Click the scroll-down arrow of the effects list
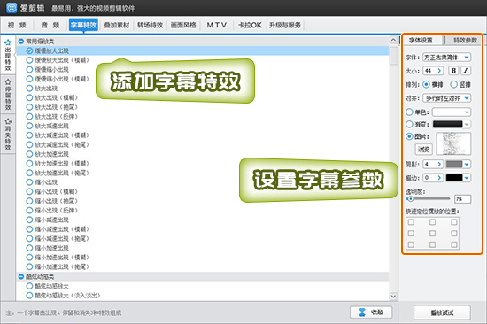This screenshot has height=324, width=487. click(393, 296)
